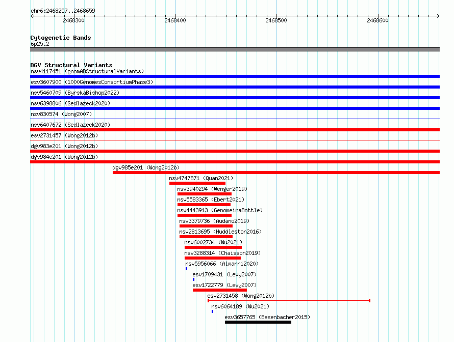Click the red bar of nsv6407672
Viewport: 454px width, 342px height.
point(235,130)
